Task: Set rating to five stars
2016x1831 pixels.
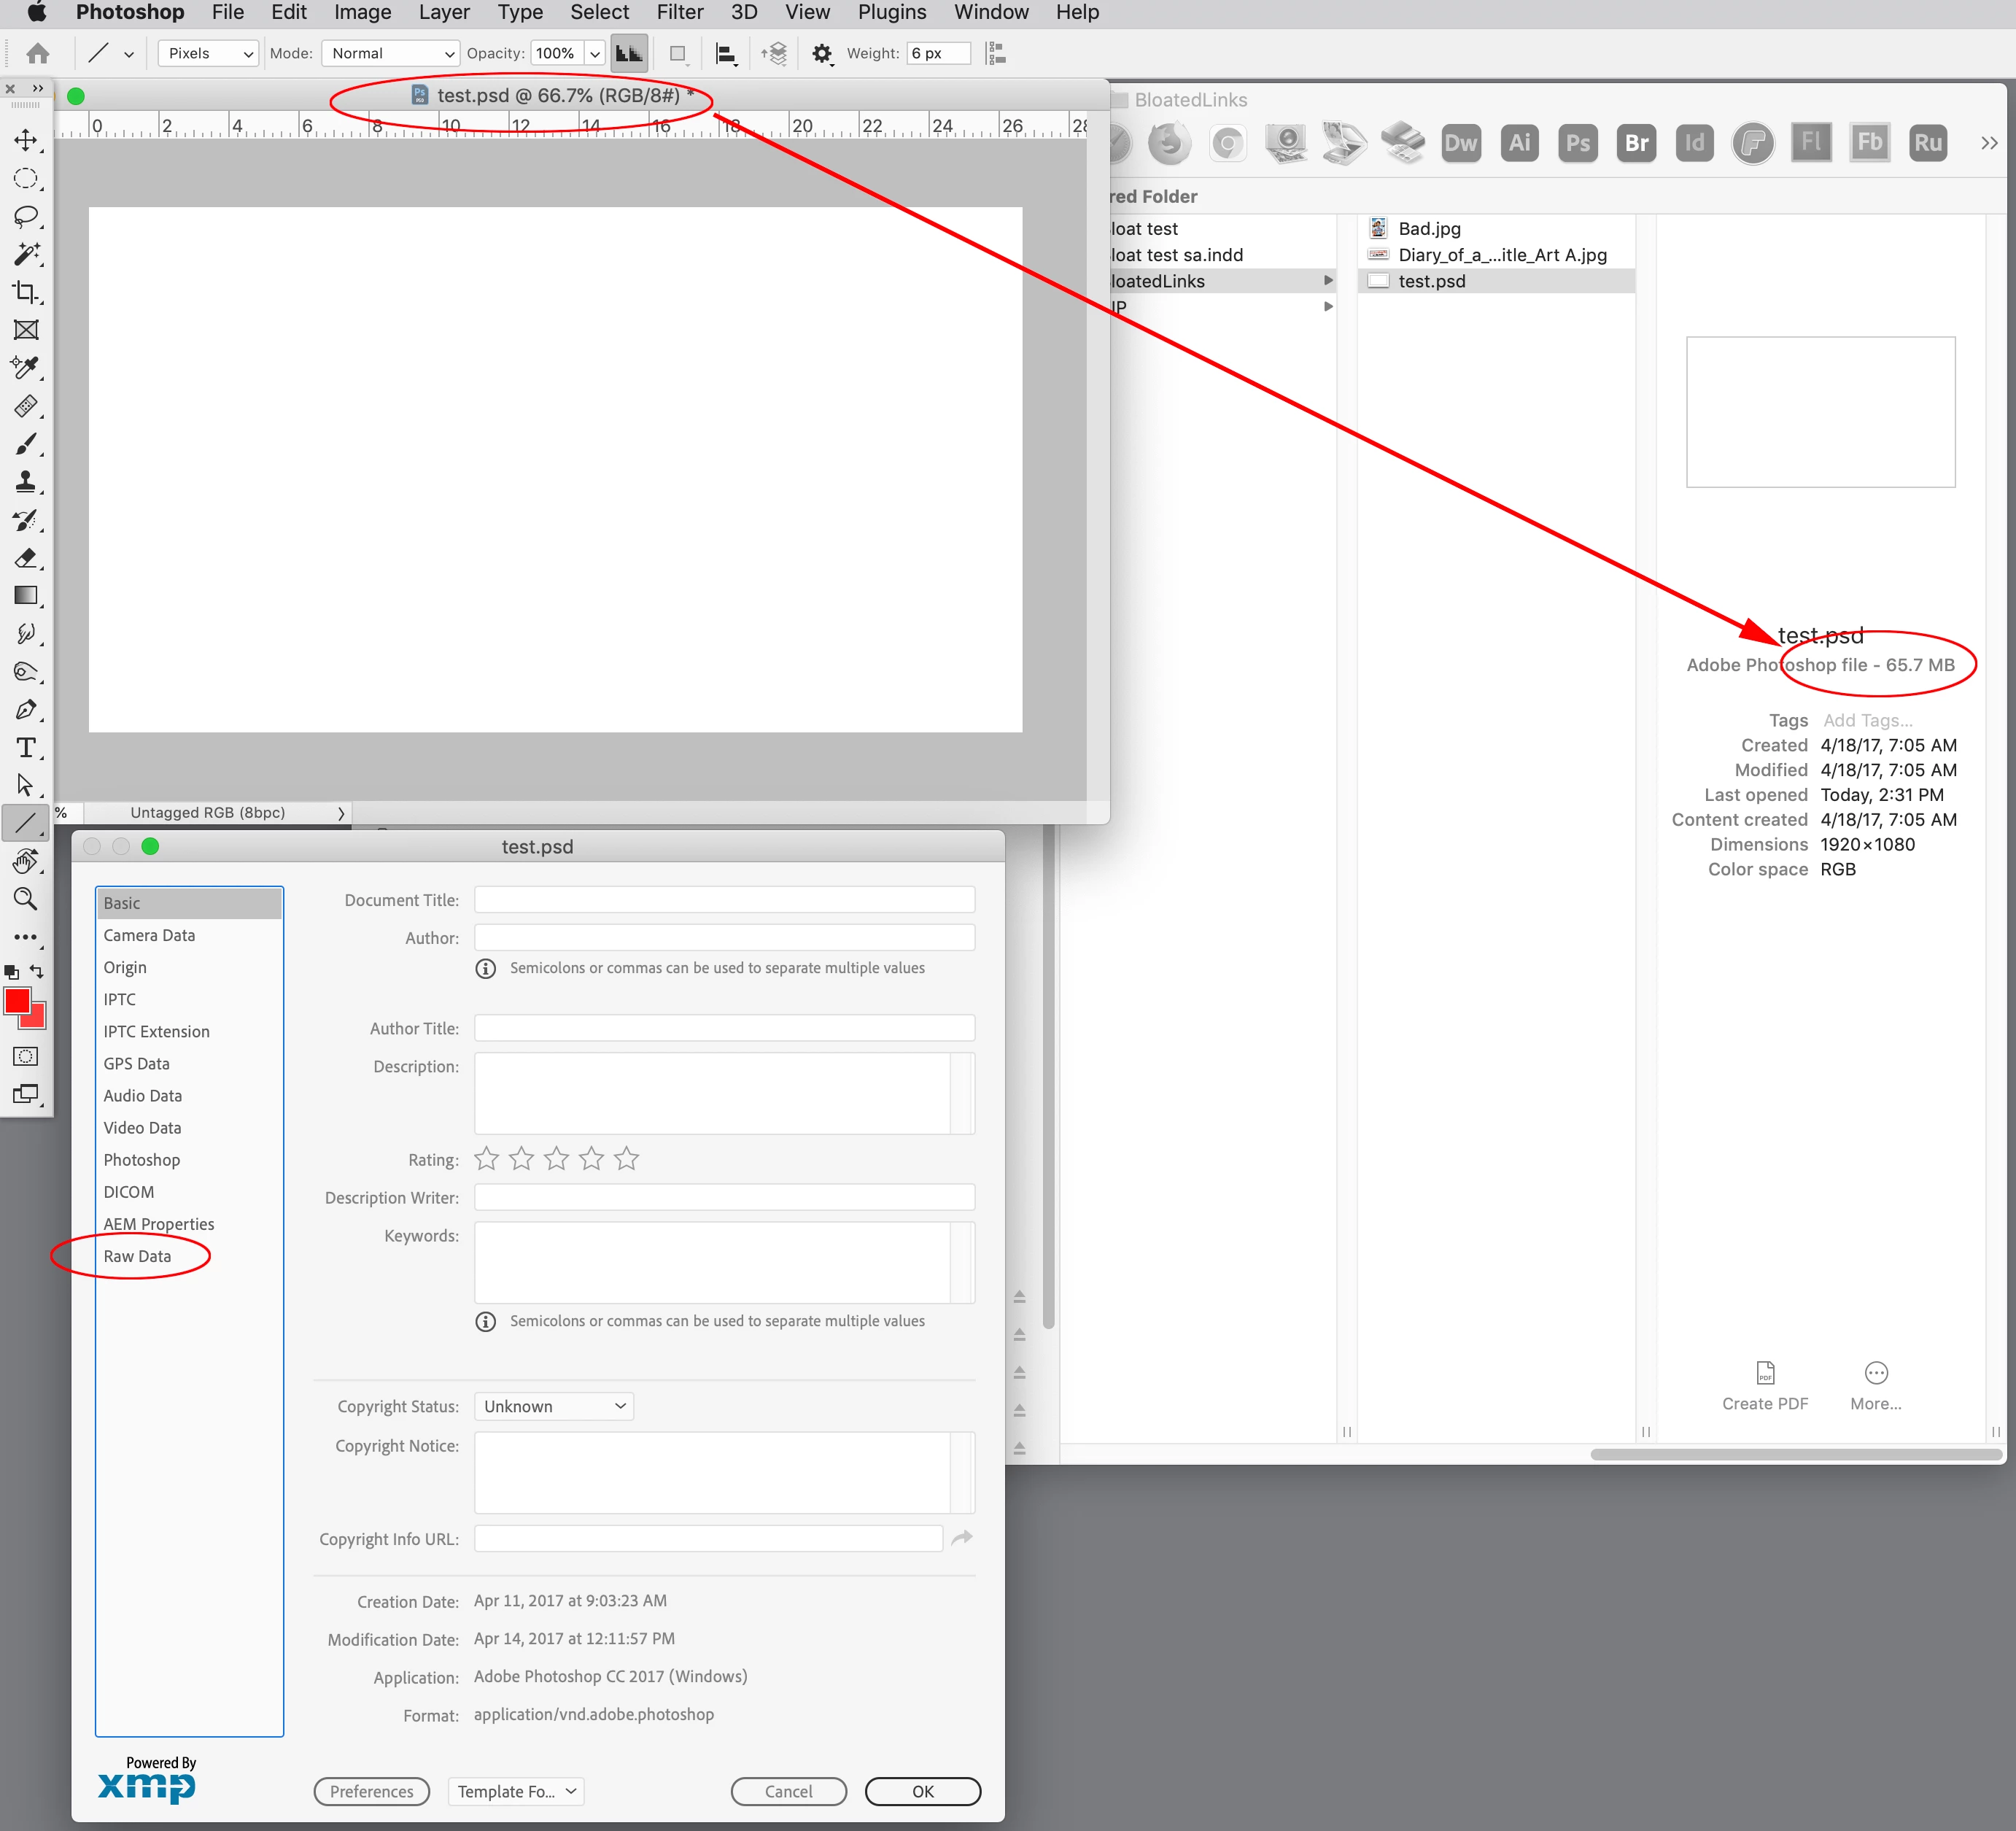Action: (x=627, y=1159)
